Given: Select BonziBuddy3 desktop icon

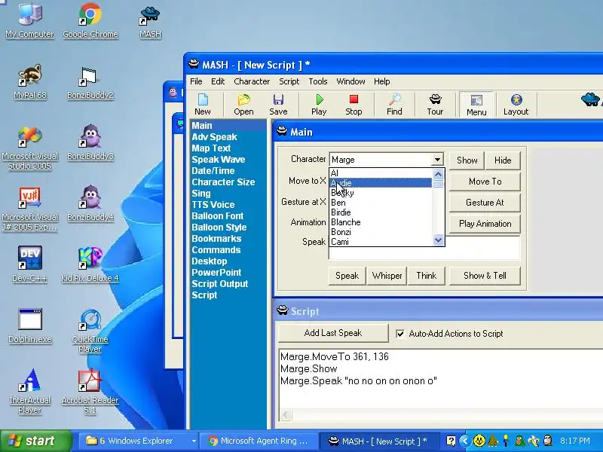Looking at the screenshot, I should click(90, 142).
